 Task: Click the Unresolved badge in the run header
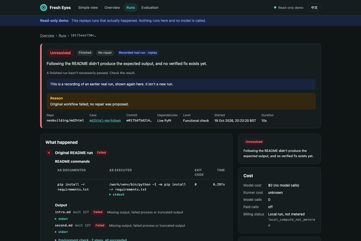tap(60, 53)
